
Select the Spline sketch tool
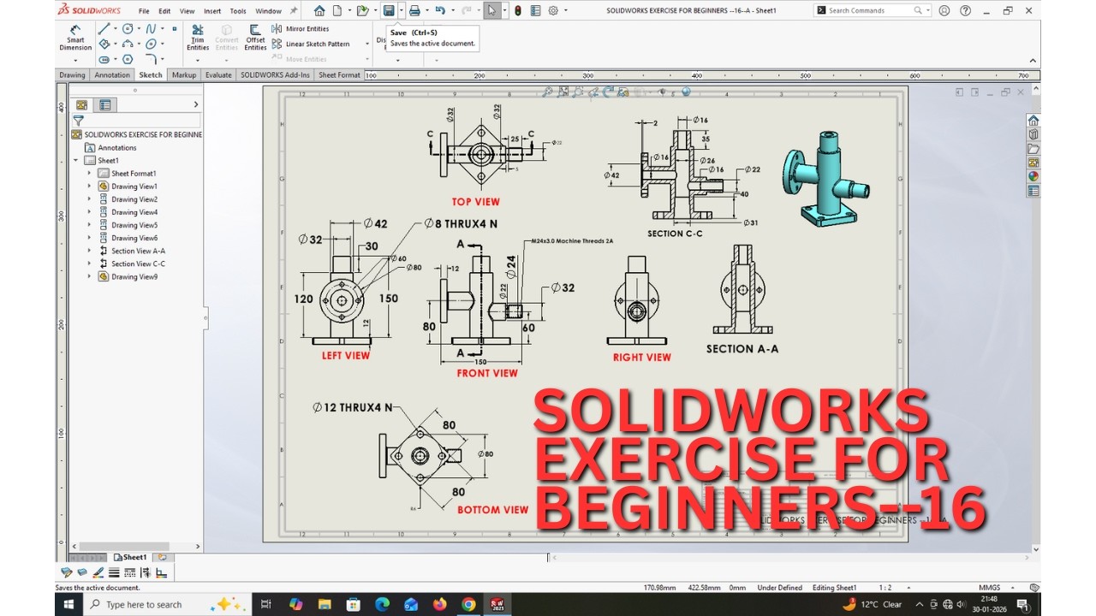click(x=151, y=28)
